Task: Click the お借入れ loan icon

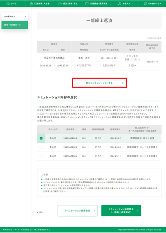Action: pos(120,4)
